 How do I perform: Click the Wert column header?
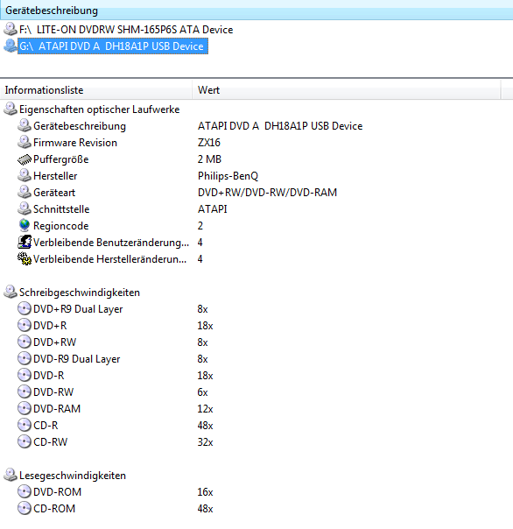point(347,90)
